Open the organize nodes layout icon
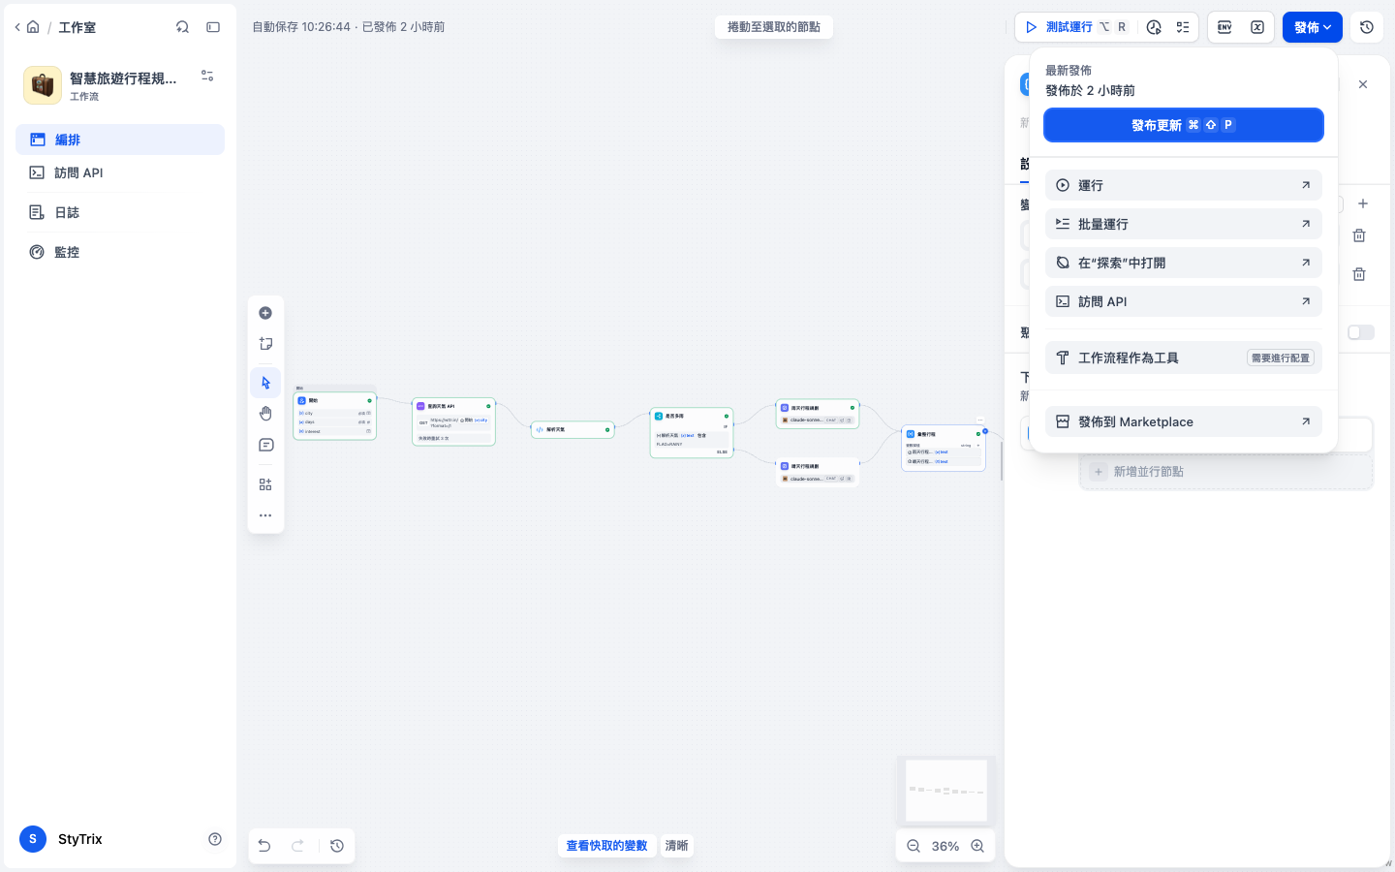The height and width of the screenshot is (872, 1395). [x=265, y=484]
